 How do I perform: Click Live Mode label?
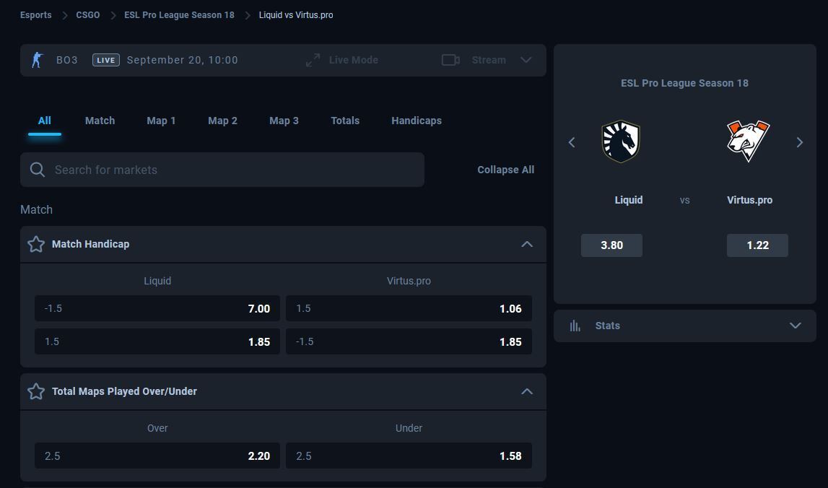353,60
